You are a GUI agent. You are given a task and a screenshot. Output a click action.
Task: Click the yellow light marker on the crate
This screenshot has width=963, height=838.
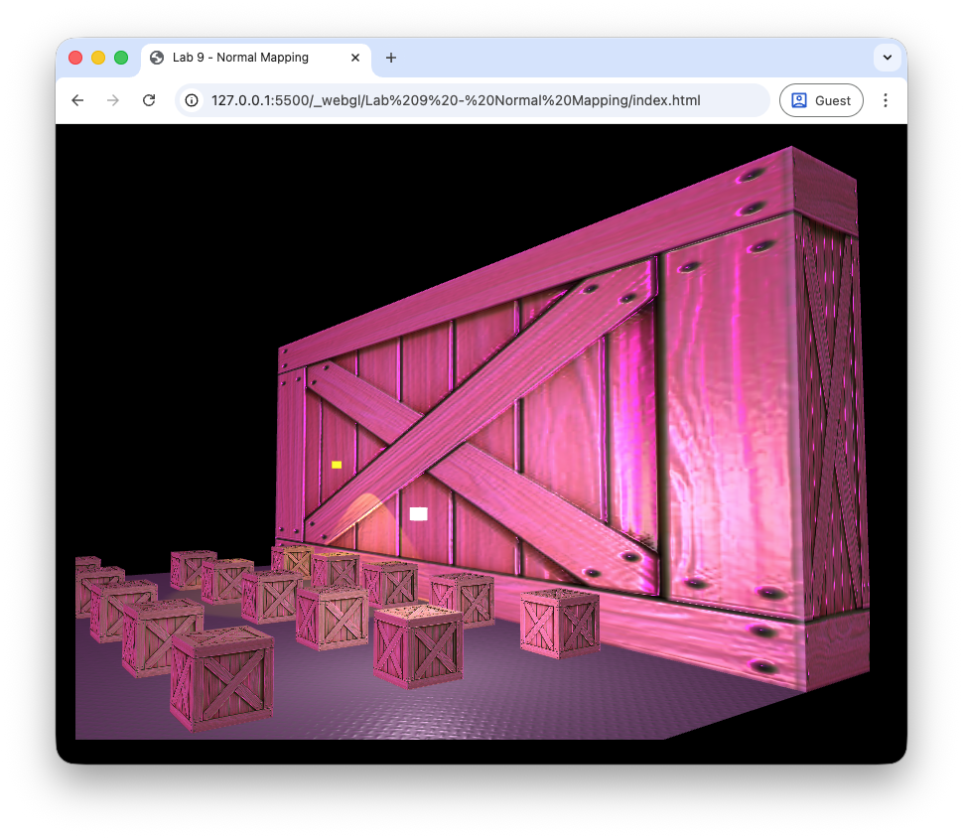337,465
